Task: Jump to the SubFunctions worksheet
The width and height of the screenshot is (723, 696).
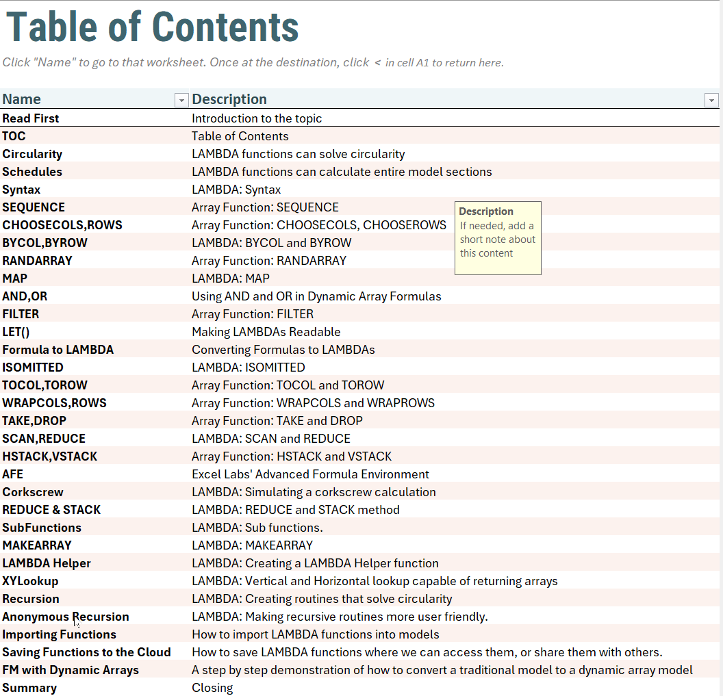Action: coord(42,528)
